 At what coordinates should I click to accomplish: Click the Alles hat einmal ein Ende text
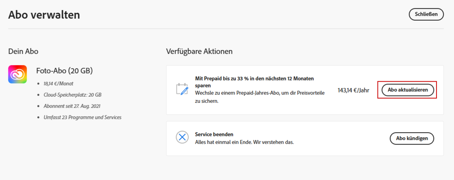244,142
